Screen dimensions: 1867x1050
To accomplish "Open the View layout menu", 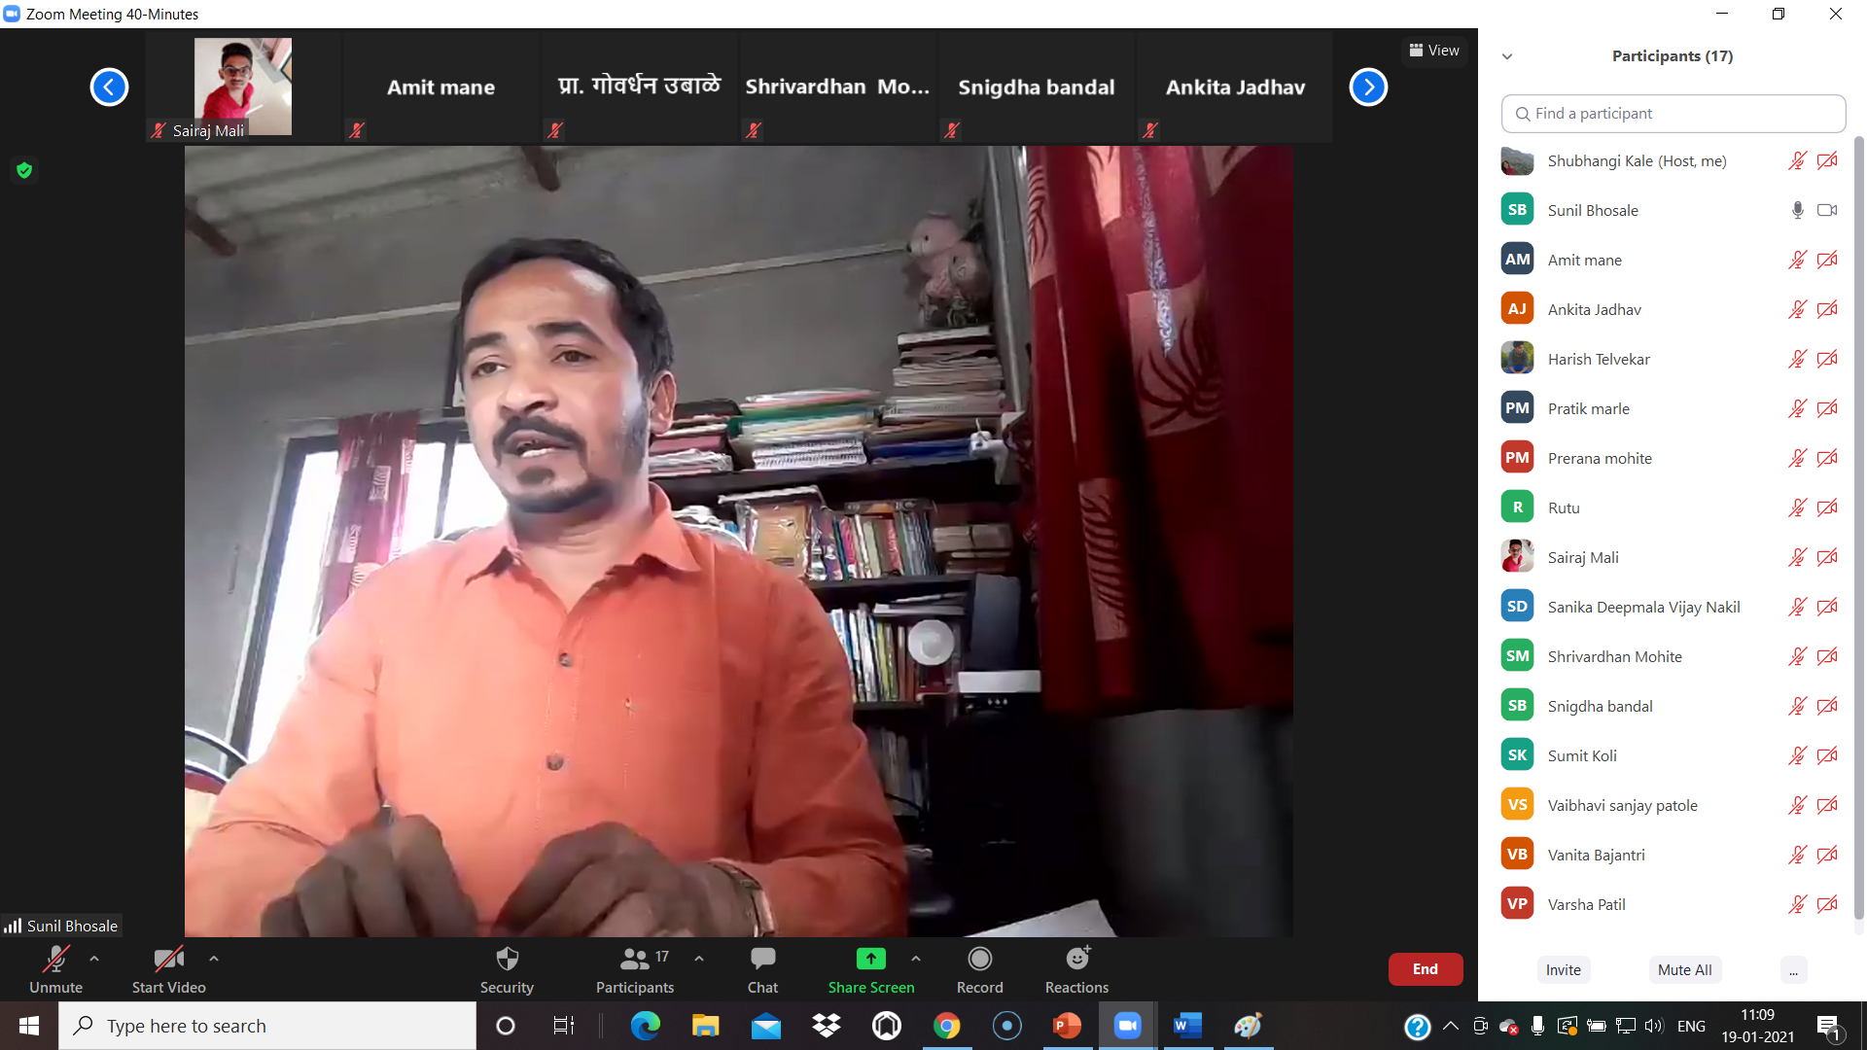I will click(x=1434, y=51).
